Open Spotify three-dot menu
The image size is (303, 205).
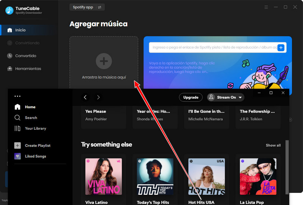17,96
